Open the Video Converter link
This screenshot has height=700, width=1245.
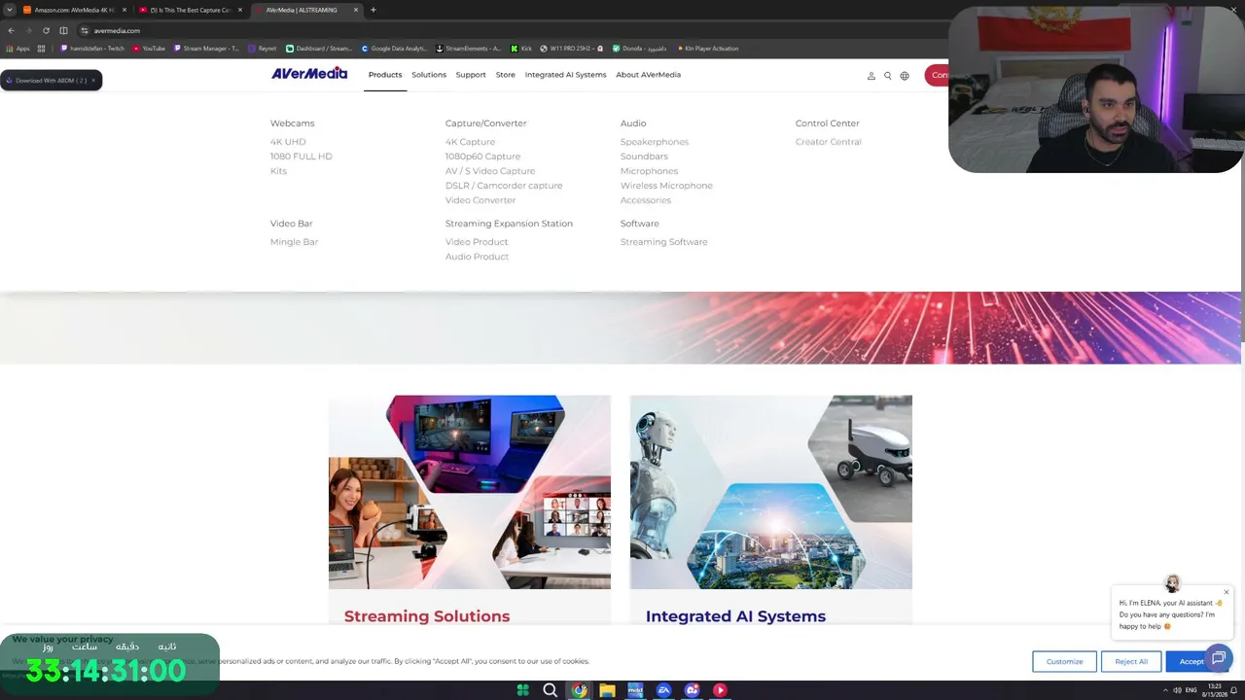(480, 200)
